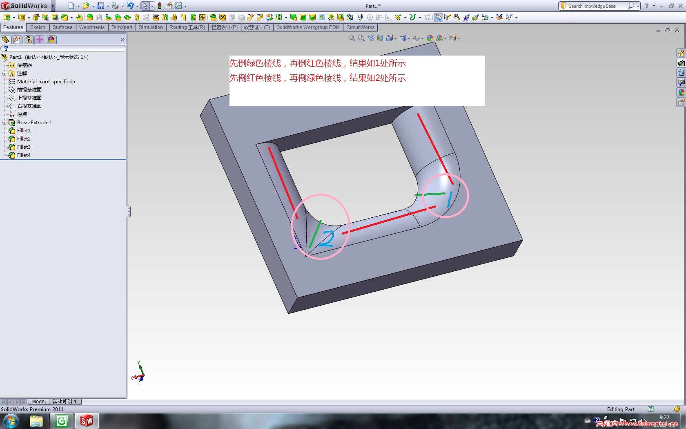686x429 pixels.
Task: Click the Windows Start button
Action: point(11,421)
